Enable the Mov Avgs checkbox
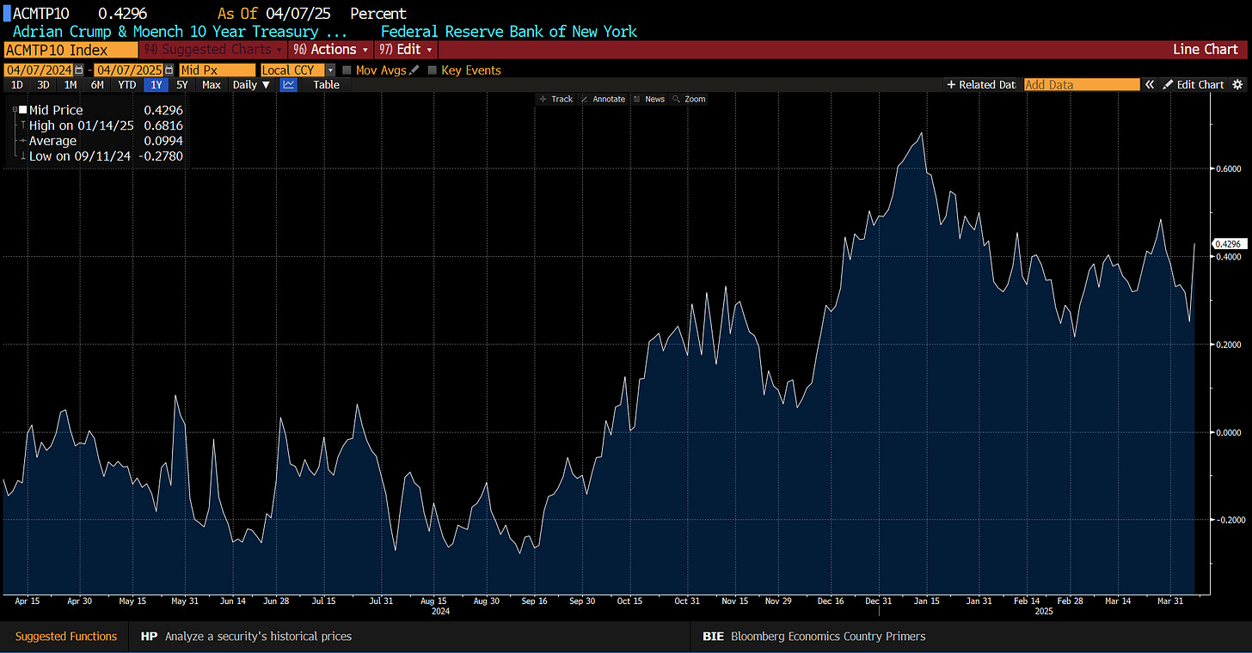Image resolution: width=1252 pixels, height=653 pixels. 347,70
